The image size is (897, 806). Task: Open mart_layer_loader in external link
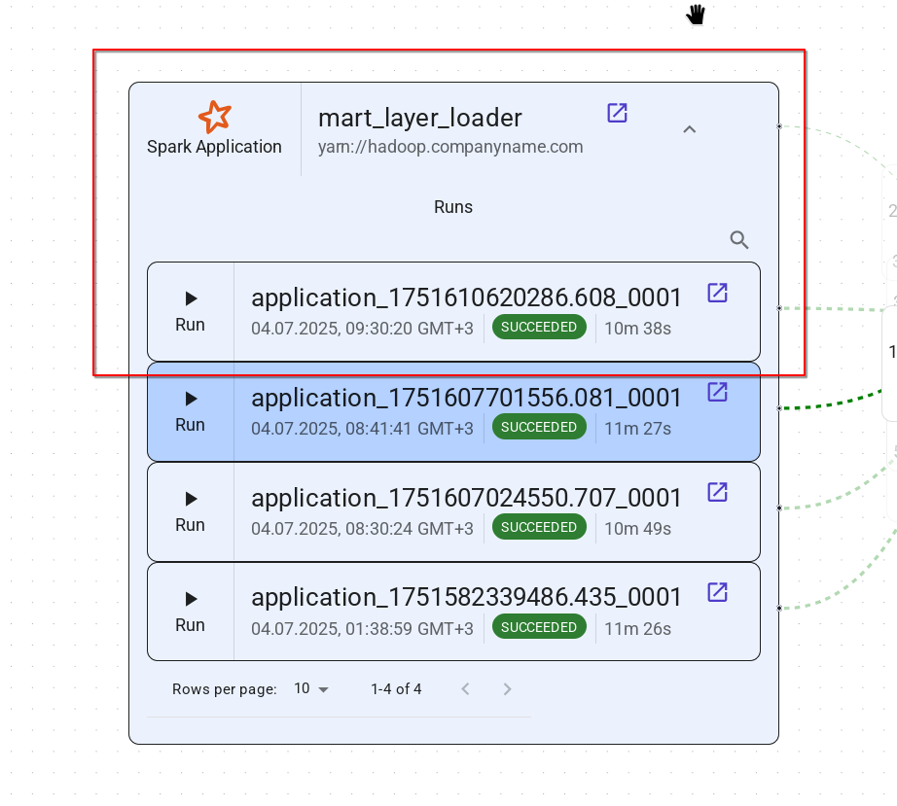(617, 113)
